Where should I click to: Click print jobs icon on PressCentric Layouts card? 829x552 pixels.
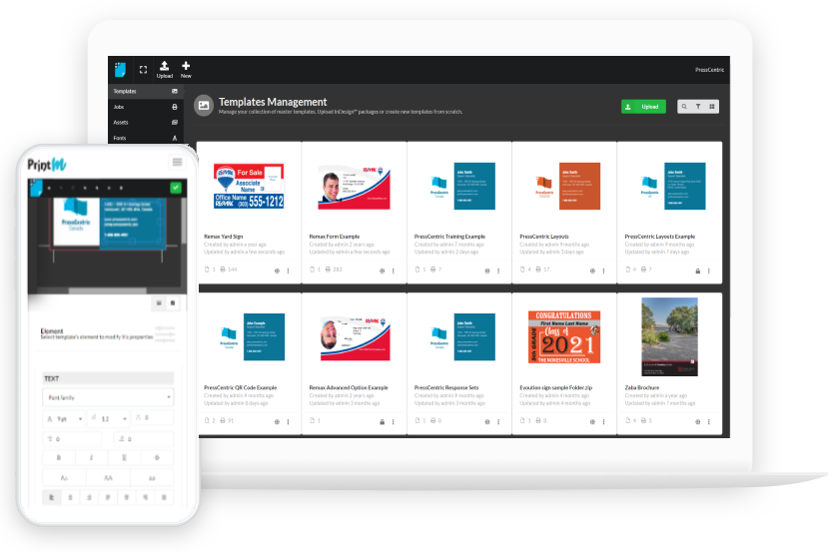pos(538,270)
